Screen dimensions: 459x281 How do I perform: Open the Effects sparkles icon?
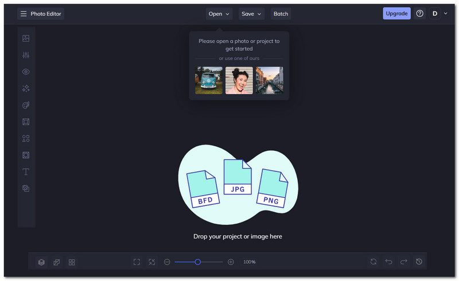(26, 88)
